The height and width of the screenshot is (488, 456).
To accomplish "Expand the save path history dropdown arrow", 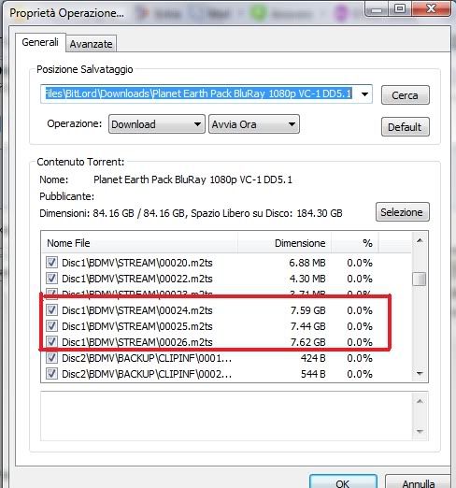I will (x=364, y=93).
